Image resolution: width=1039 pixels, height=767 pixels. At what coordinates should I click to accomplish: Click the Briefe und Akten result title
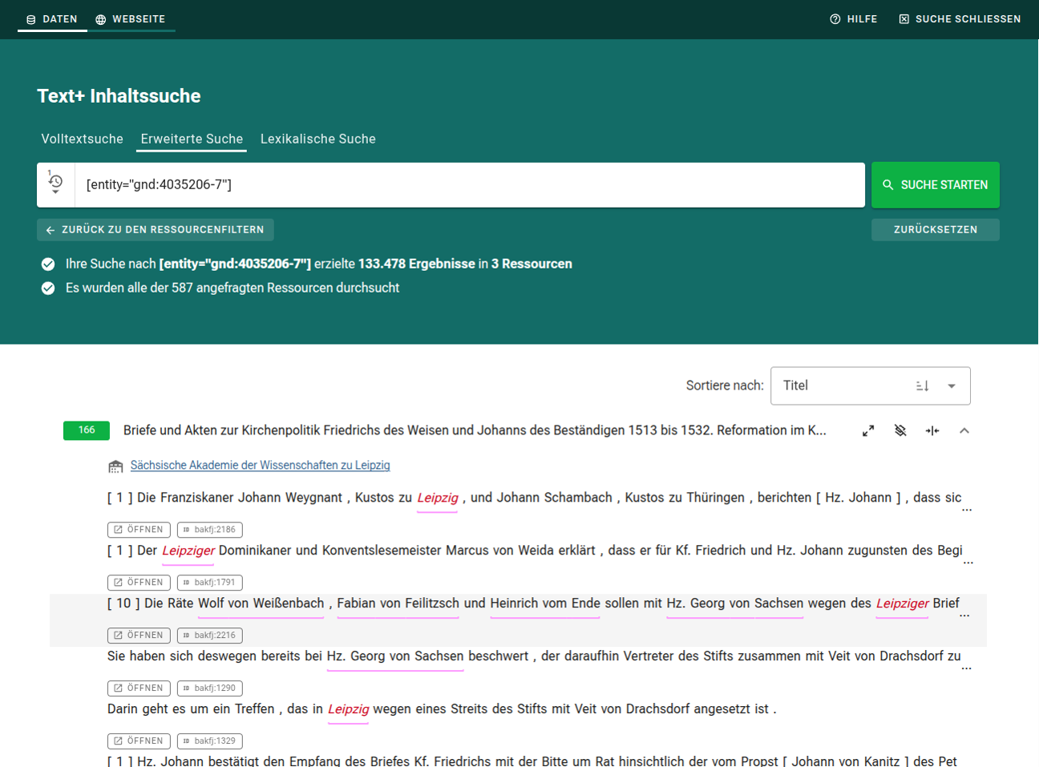(x=475, y=430)
